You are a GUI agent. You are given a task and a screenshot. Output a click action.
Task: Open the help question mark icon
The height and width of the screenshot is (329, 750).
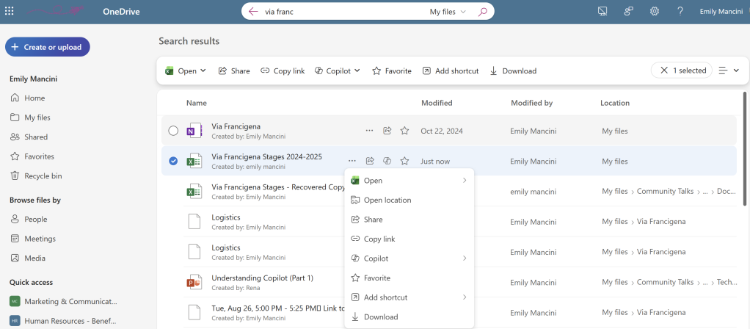[x=680, y=11]
